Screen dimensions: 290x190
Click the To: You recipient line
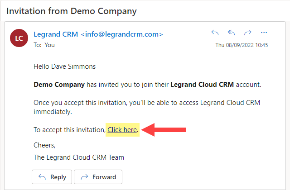(x=44, y=45)
